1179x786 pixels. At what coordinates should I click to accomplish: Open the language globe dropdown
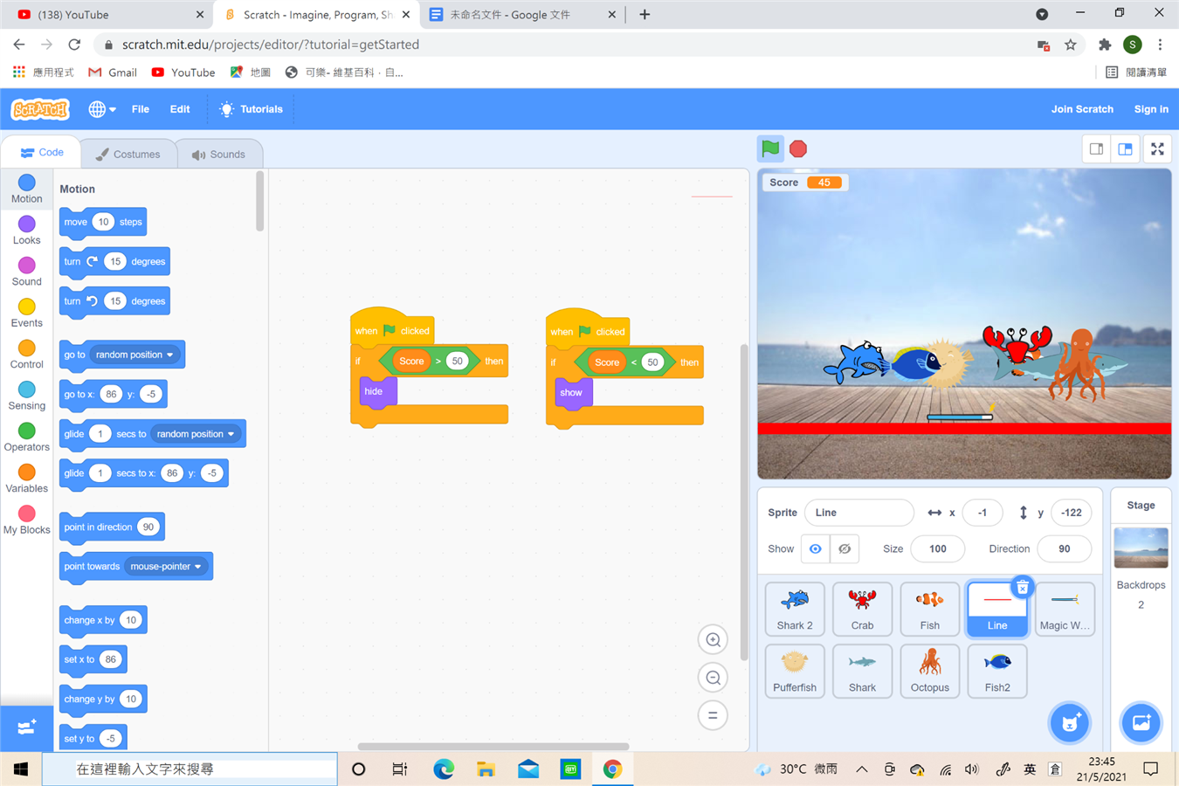click(101, 109)
